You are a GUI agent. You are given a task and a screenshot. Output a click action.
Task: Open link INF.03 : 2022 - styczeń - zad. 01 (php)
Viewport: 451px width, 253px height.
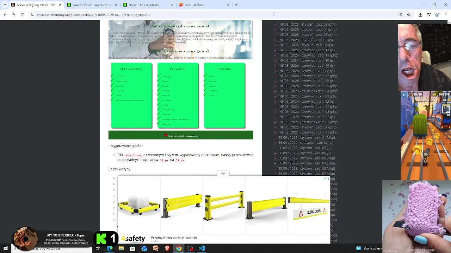[x=307, y=127]
